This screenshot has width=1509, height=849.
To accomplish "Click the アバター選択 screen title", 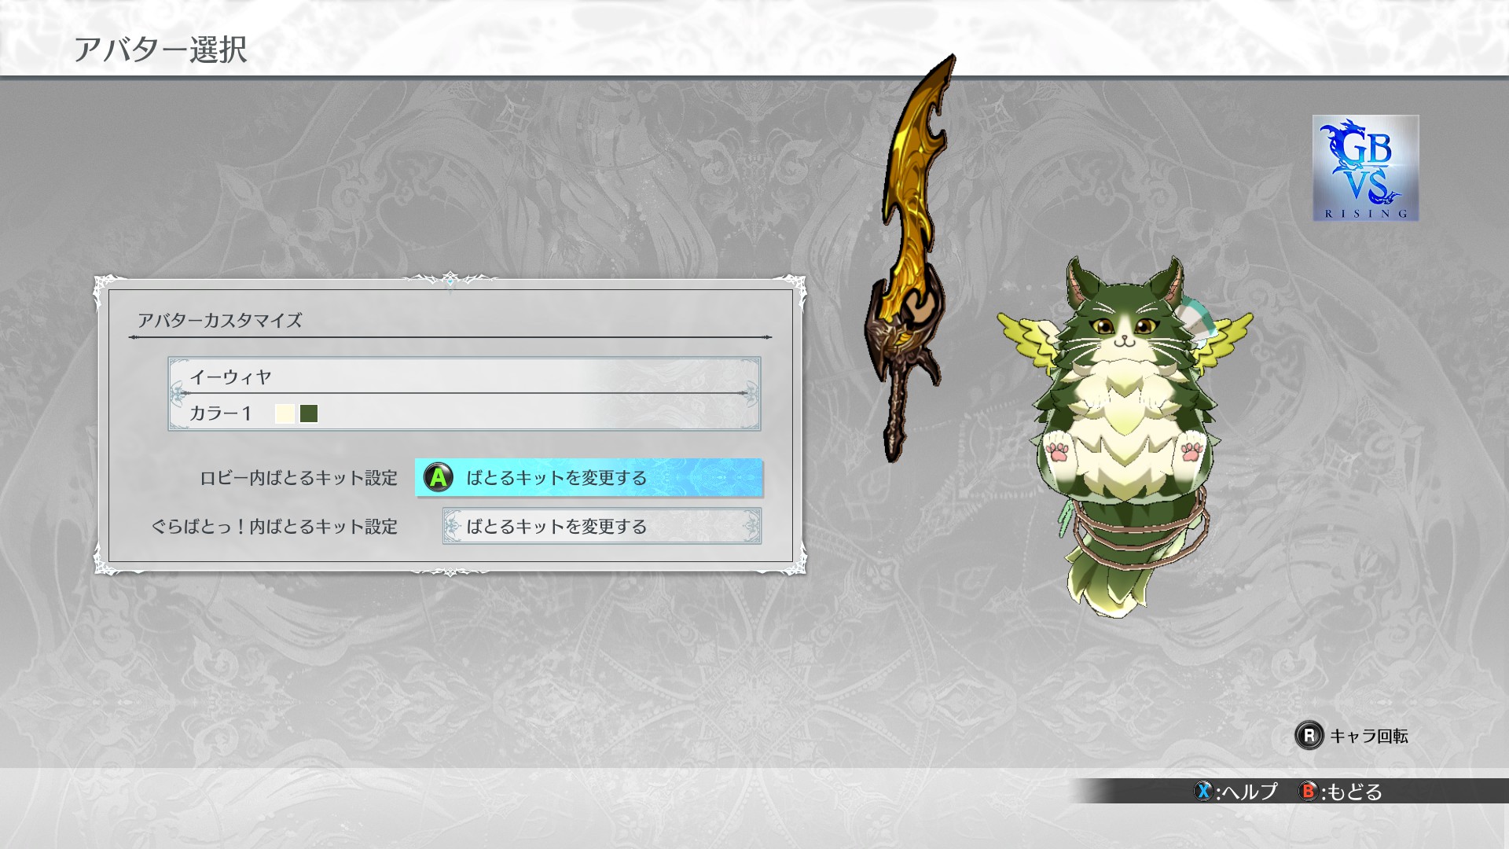I will pyautogui.click(x=160, y=50).
